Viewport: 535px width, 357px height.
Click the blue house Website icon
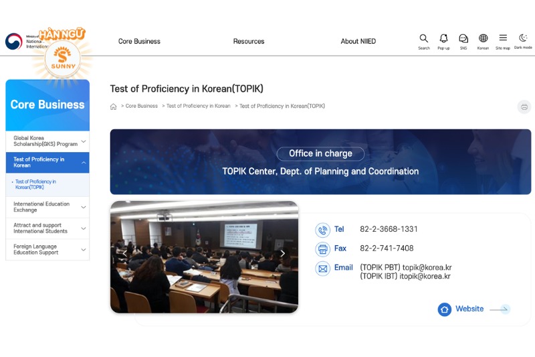444,309
